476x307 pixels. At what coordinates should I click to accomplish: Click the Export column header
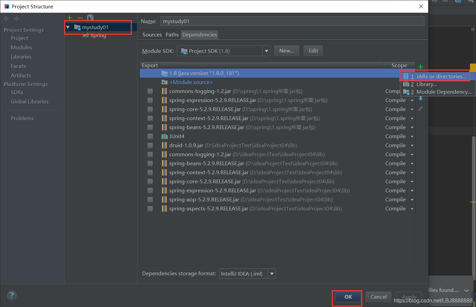pos(150,66)
